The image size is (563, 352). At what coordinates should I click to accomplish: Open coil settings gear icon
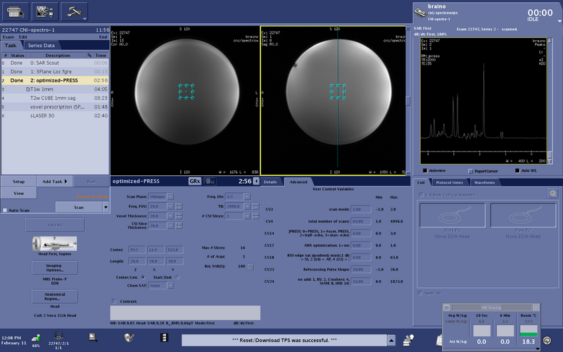[x=553, y=194]
